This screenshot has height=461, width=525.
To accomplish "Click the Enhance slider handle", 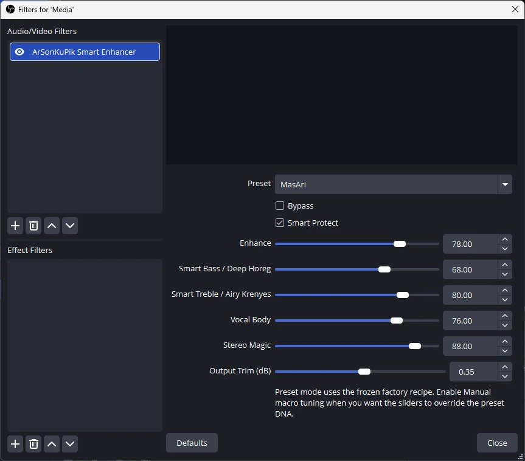I will click(x=400, y=244).
